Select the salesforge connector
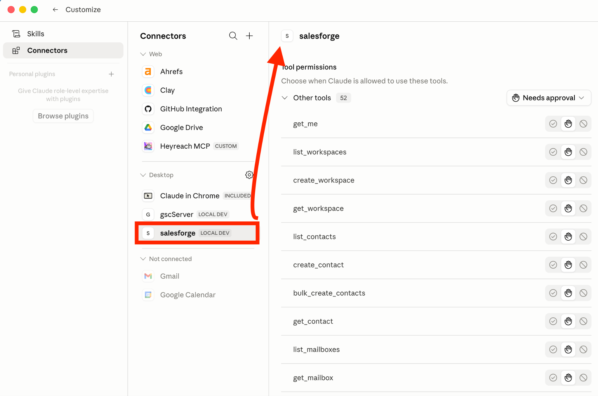 pos(197,233)
